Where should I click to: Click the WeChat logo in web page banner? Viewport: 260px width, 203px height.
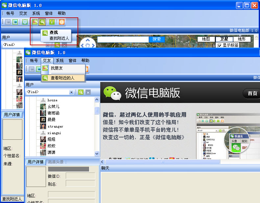[x=112, y=93]
